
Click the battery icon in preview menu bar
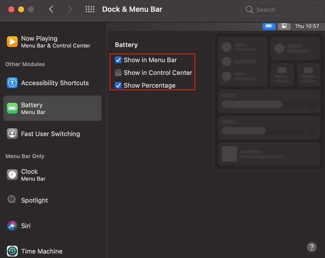tap(269, 26)
